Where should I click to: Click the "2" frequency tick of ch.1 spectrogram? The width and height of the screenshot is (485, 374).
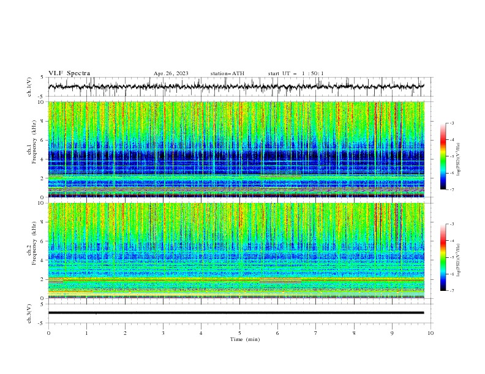tap(43, 178)
